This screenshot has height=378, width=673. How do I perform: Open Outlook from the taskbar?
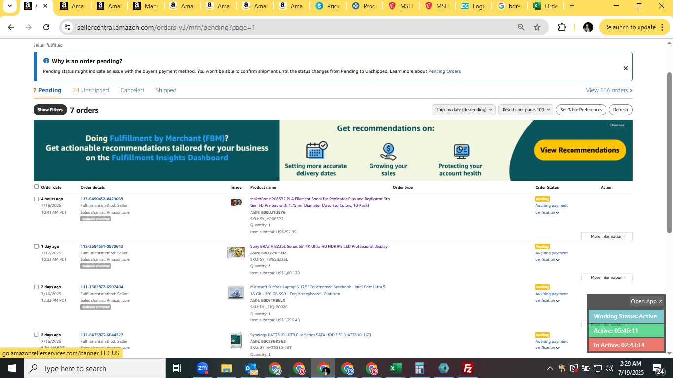[250, 368]
